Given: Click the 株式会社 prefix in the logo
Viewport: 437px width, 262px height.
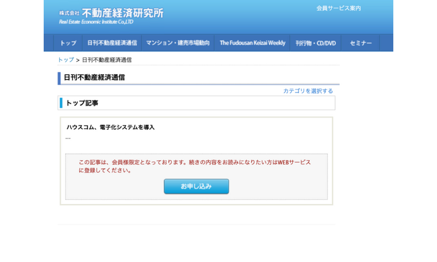Looking at the screenshot, I should (x=69, y=13).
